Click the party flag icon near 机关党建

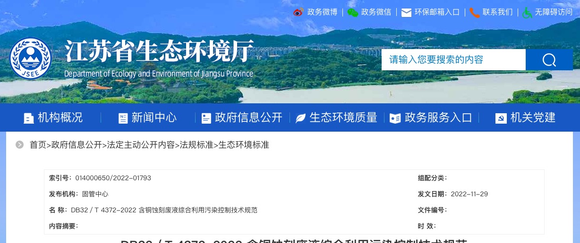(501, 118)
